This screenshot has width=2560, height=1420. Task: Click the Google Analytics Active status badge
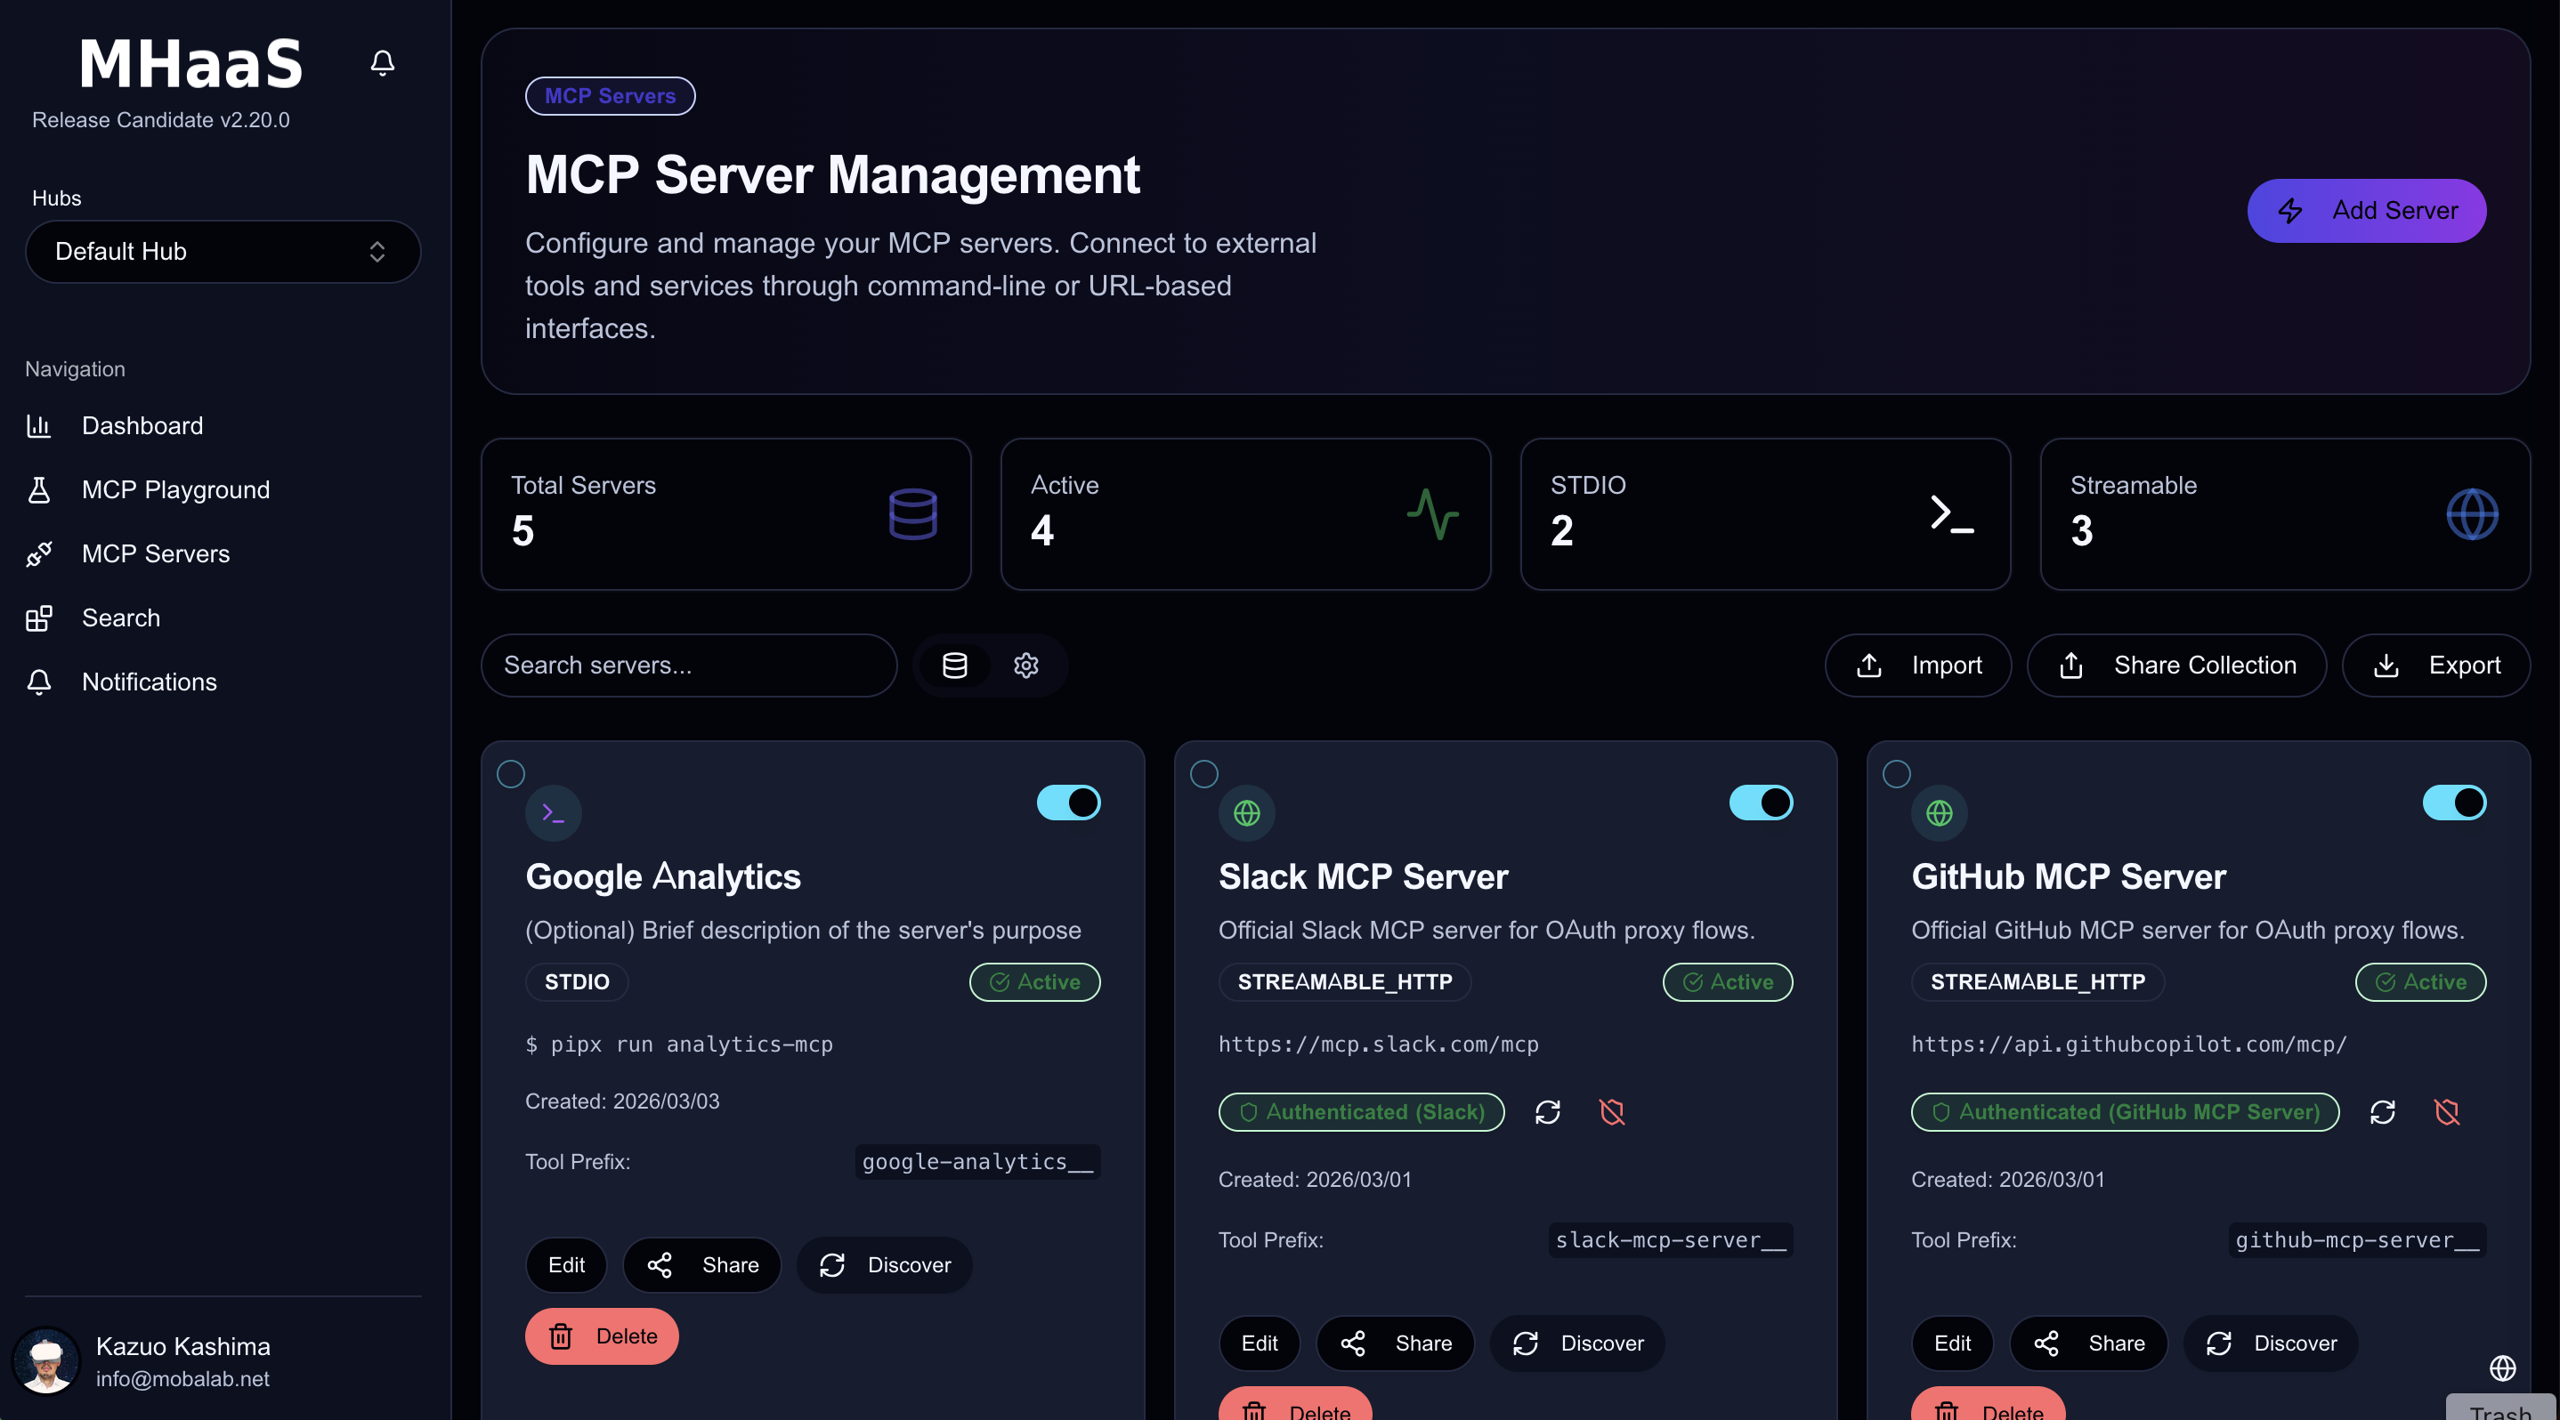coord(1034,982)
